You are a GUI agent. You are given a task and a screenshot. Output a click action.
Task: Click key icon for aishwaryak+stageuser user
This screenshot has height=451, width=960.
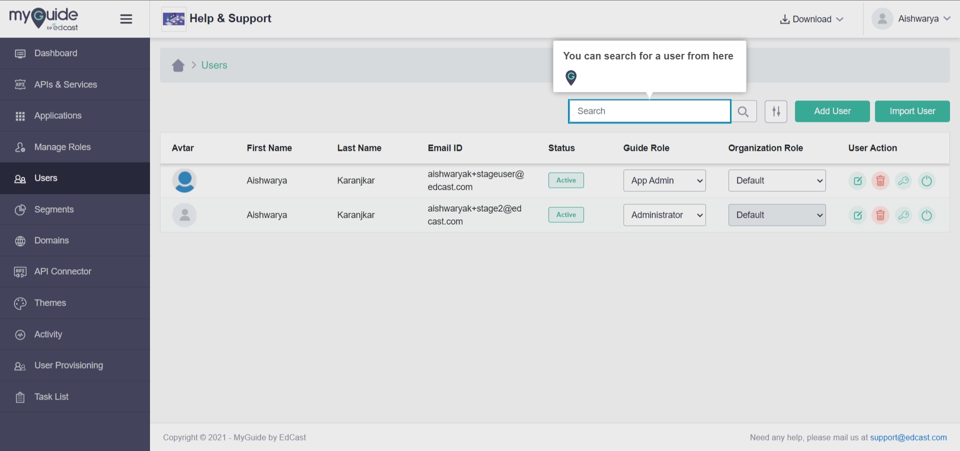tap(903, 181)
